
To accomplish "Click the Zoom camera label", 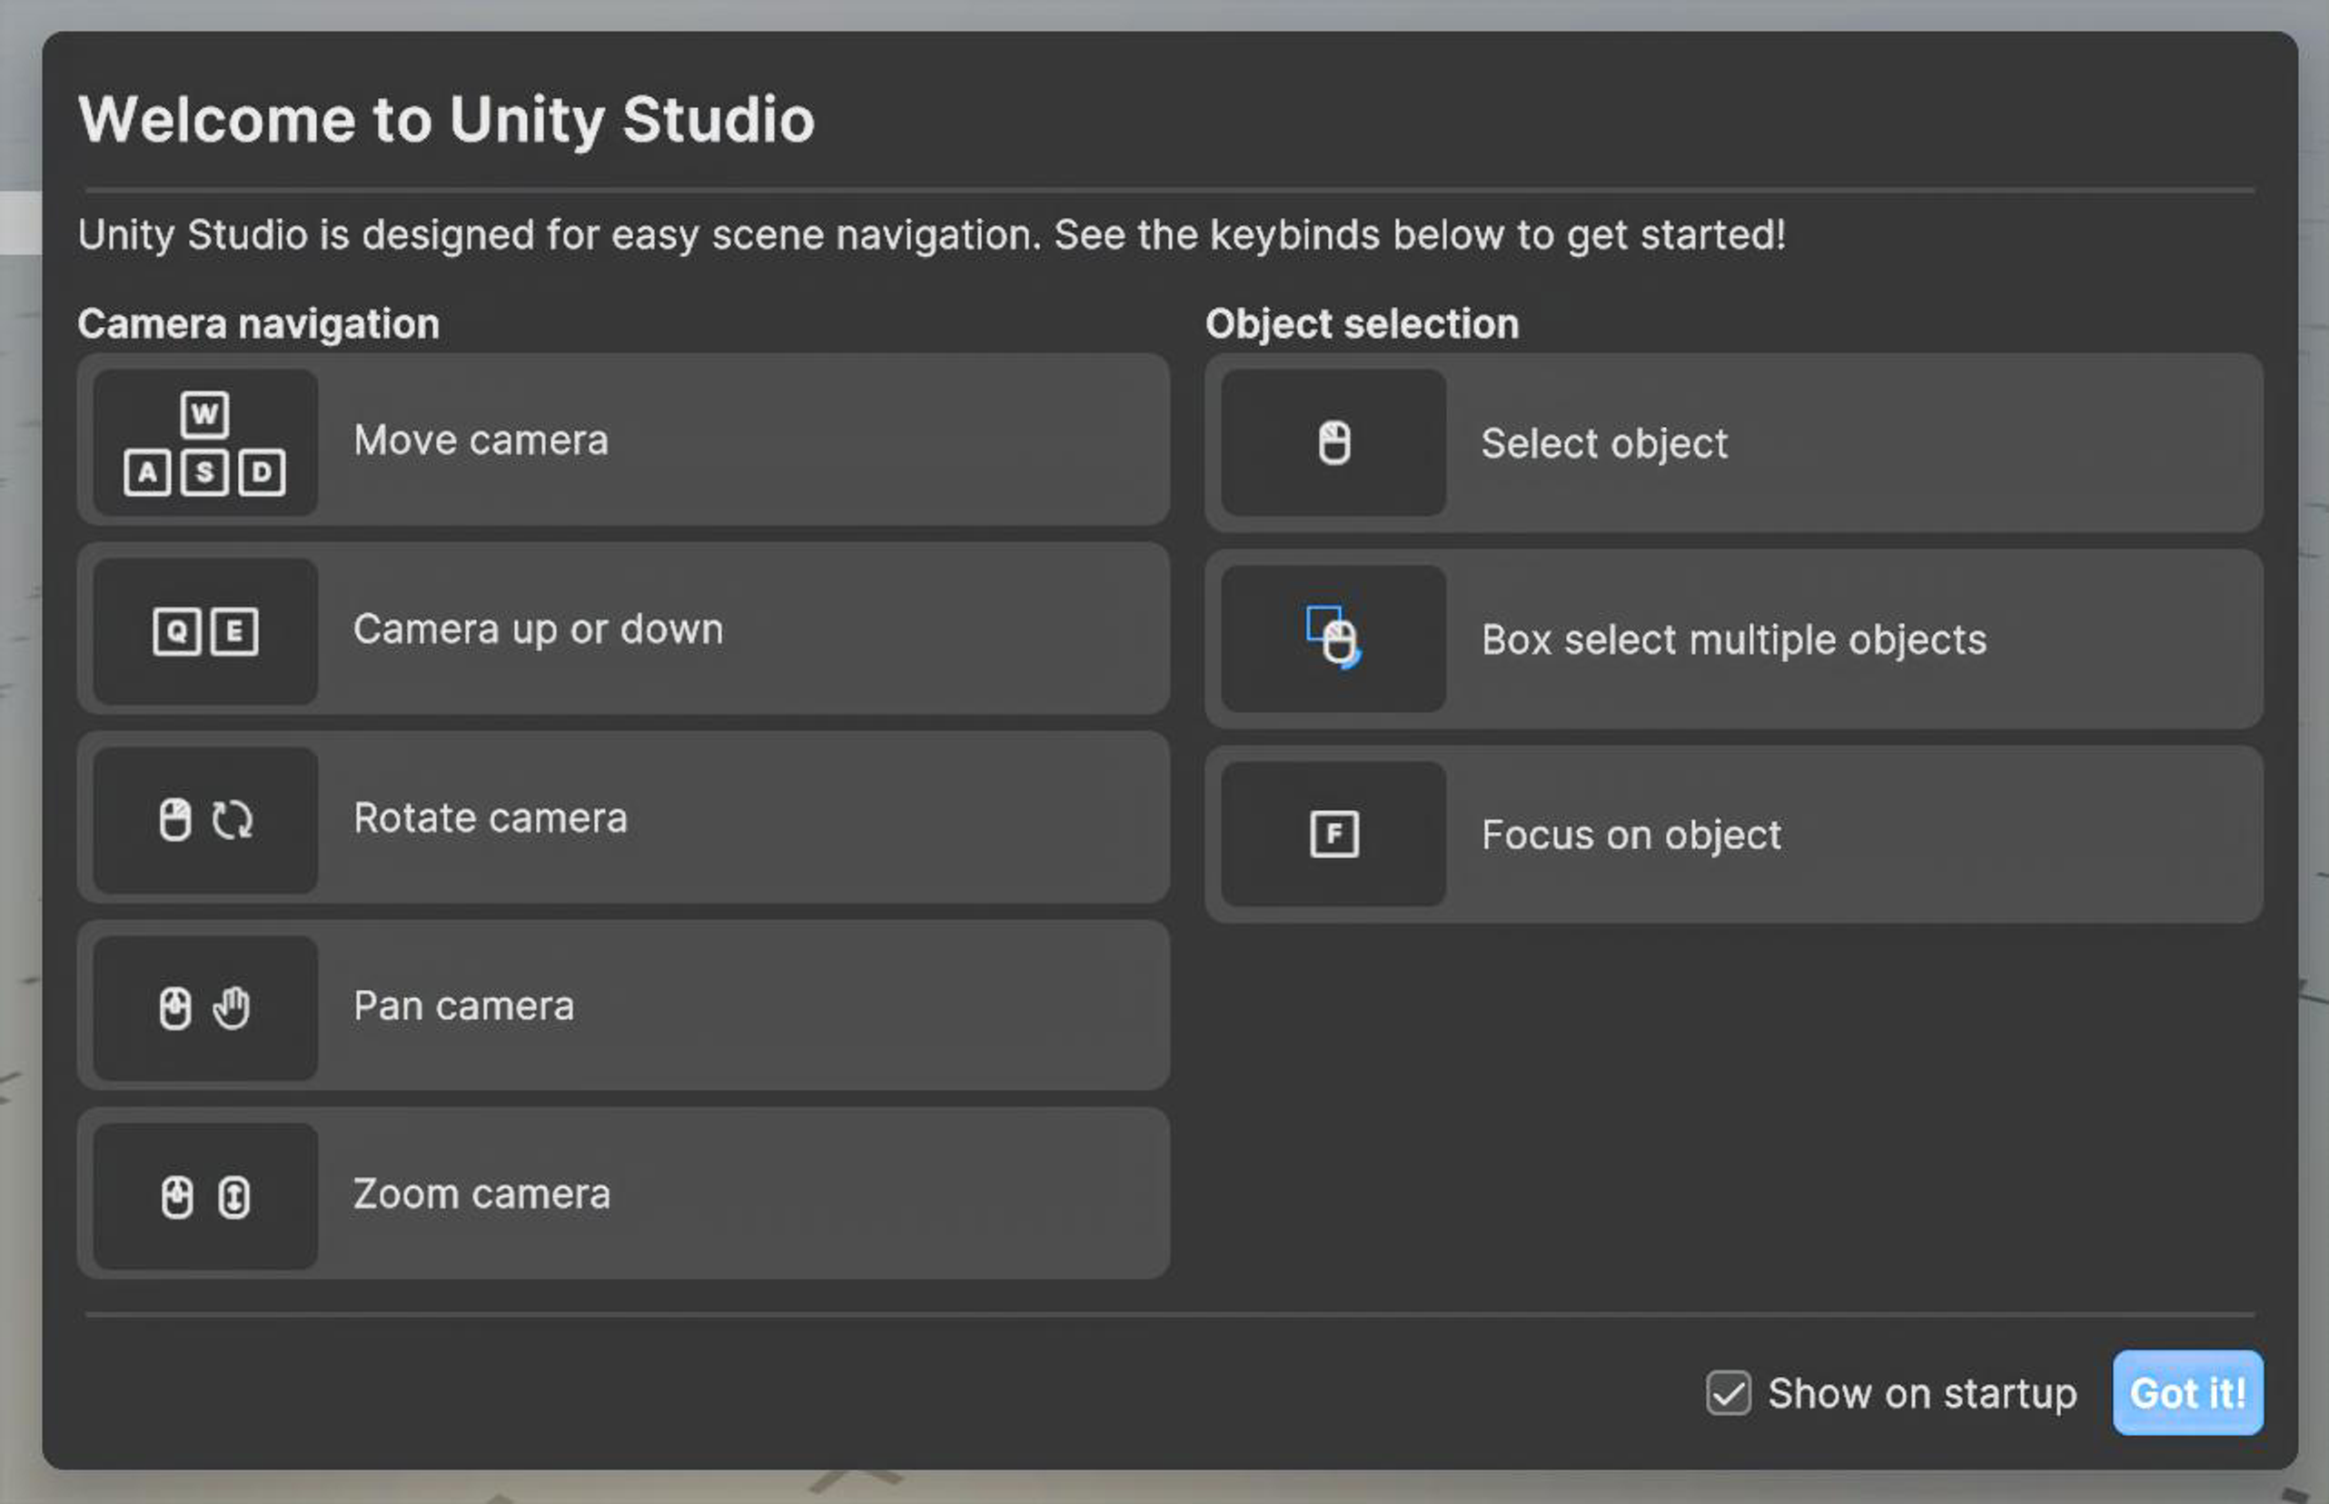I will 482,1194.
